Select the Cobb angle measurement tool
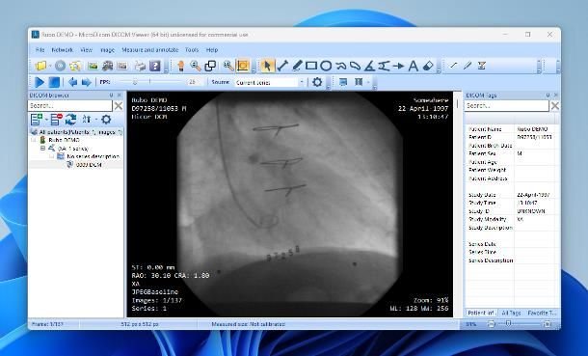Screen dimensions: 588x356 pos(384,66)
